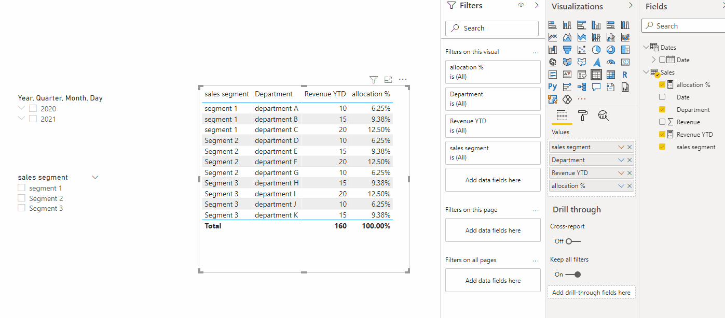Toggle the eye icon in Filters header
Image resolution: width=725 pixels, height=318 pixels.
[x=521, y=5]
